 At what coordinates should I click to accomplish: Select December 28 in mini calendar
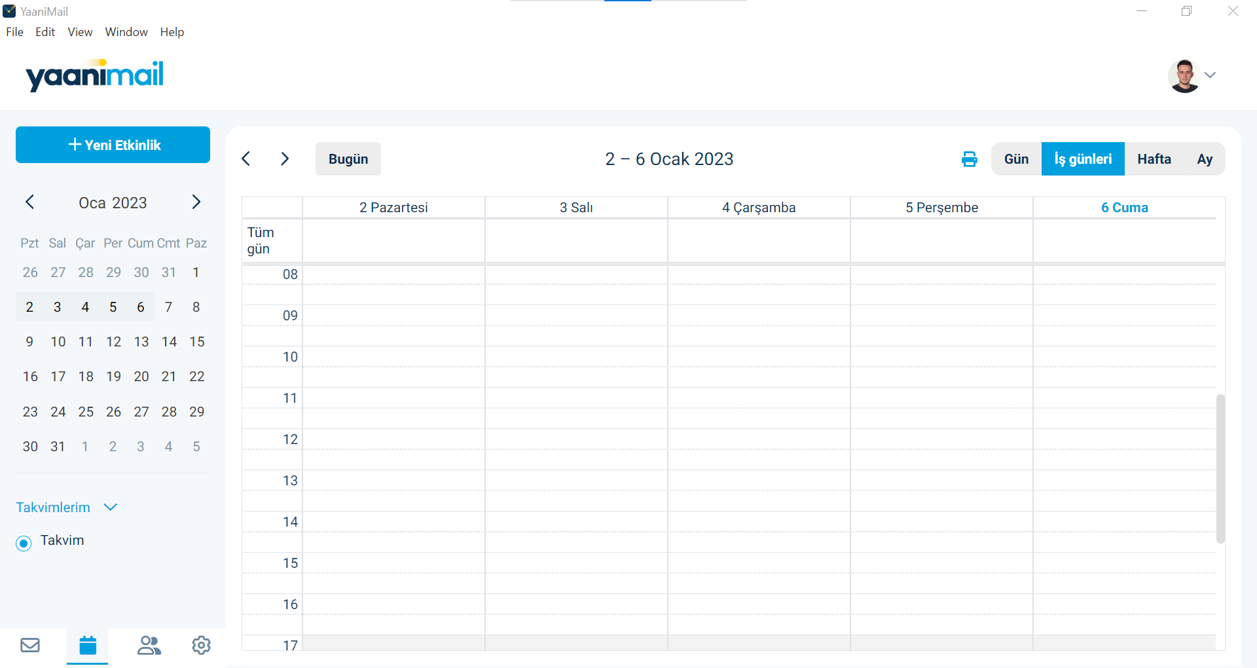[85, 272]
